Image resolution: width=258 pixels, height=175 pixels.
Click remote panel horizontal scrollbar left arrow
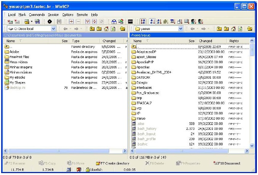tap(133, 151)
